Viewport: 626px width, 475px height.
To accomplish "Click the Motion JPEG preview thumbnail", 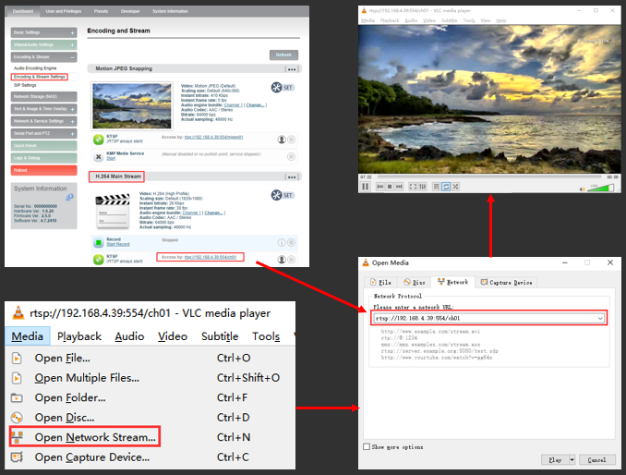I will pyautogui.click(x=132, y=106).
